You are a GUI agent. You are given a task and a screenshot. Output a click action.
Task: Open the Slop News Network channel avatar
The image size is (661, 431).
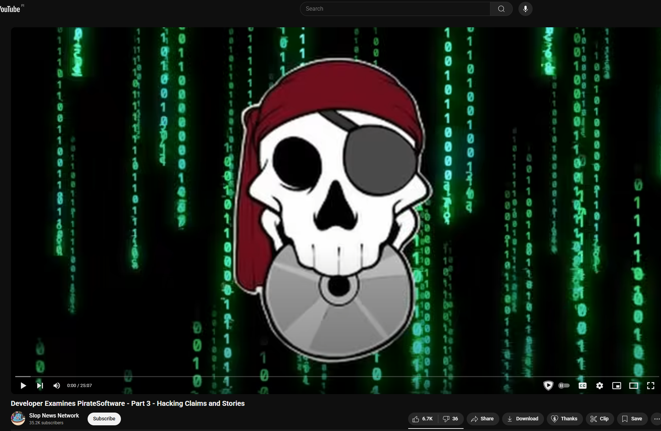(18, 419)
